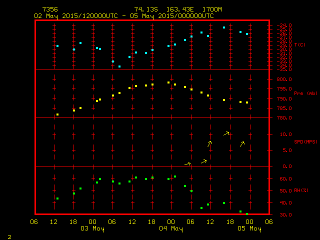Click the rightmost yellow wind arrow

pos(242,144)
